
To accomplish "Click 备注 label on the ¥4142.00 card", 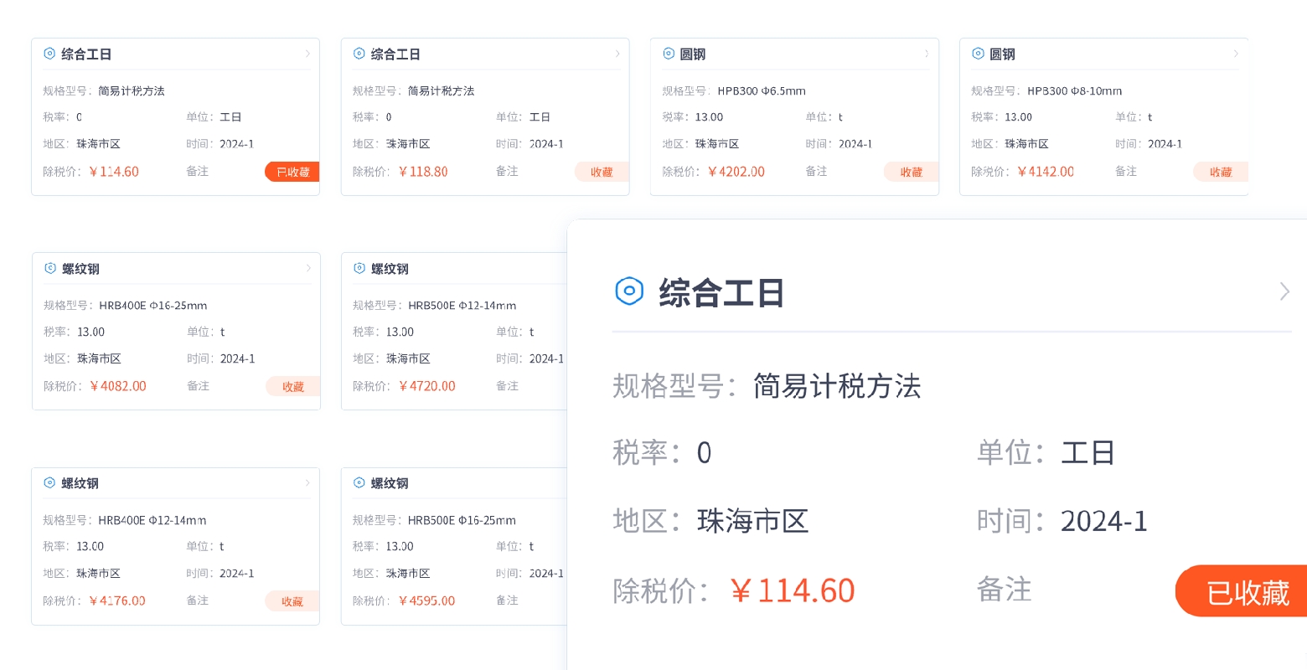I will pyautogui.click(x=1126, y=171).
